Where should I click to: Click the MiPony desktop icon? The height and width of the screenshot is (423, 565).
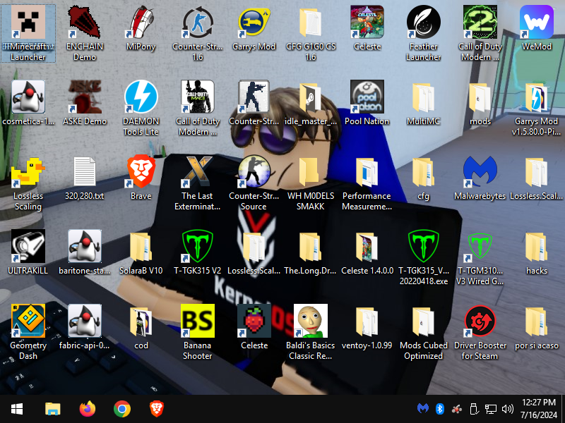[141, 28]
